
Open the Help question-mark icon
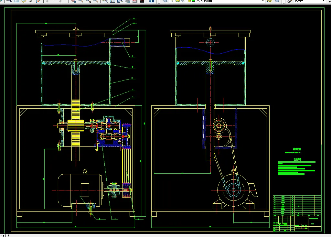click(x=152, y=1)
